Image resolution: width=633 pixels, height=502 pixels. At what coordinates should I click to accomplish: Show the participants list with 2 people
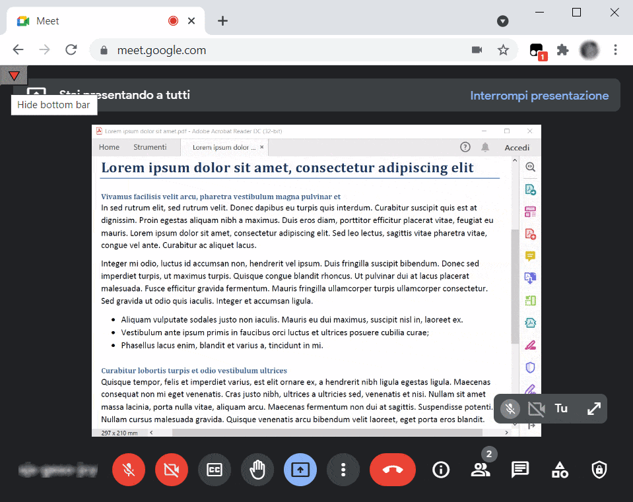[480, 470]
